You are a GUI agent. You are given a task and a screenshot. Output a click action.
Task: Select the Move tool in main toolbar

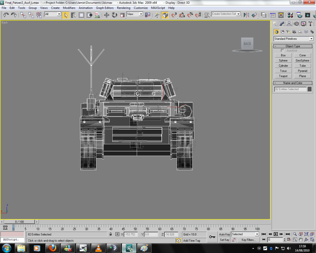pyautogui.click(x=106, y=15)
